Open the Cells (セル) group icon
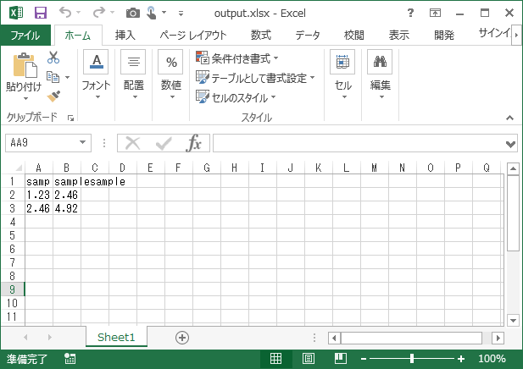 (x=342, y=62)
